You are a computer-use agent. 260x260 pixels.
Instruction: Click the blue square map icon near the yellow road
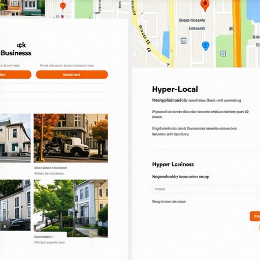click(183, 41)
